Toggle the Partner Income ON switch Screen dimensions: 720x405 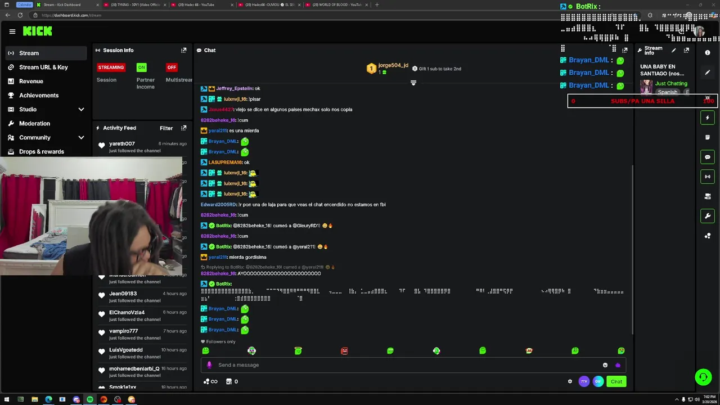point(141,67)
